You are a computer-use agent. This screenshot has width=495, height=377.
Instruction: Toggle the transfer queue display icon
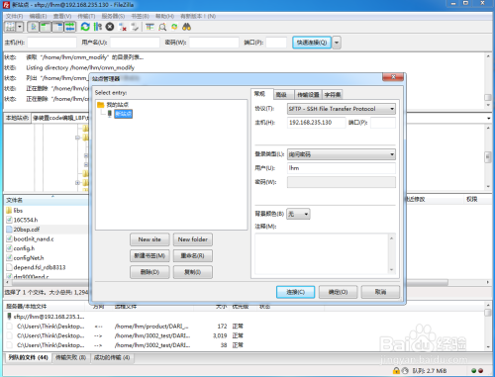pos(69,27)
